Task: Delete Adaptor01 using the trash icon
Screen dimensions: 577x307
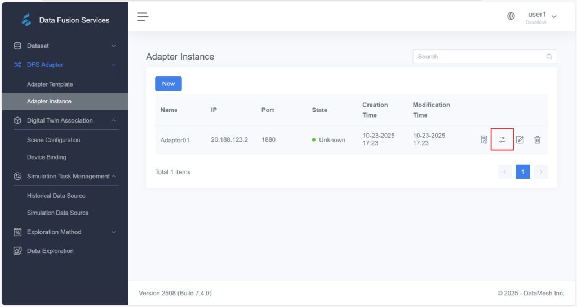Action: point(538,139)
